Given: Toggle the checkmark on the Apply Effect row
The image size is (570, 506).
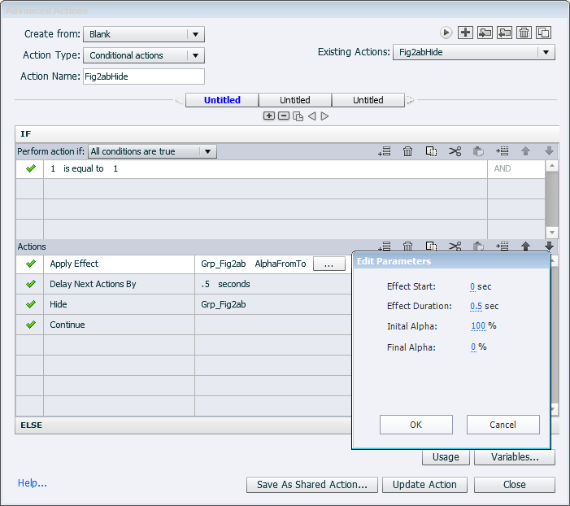Looking at the screenshot, I should point(31,264).
